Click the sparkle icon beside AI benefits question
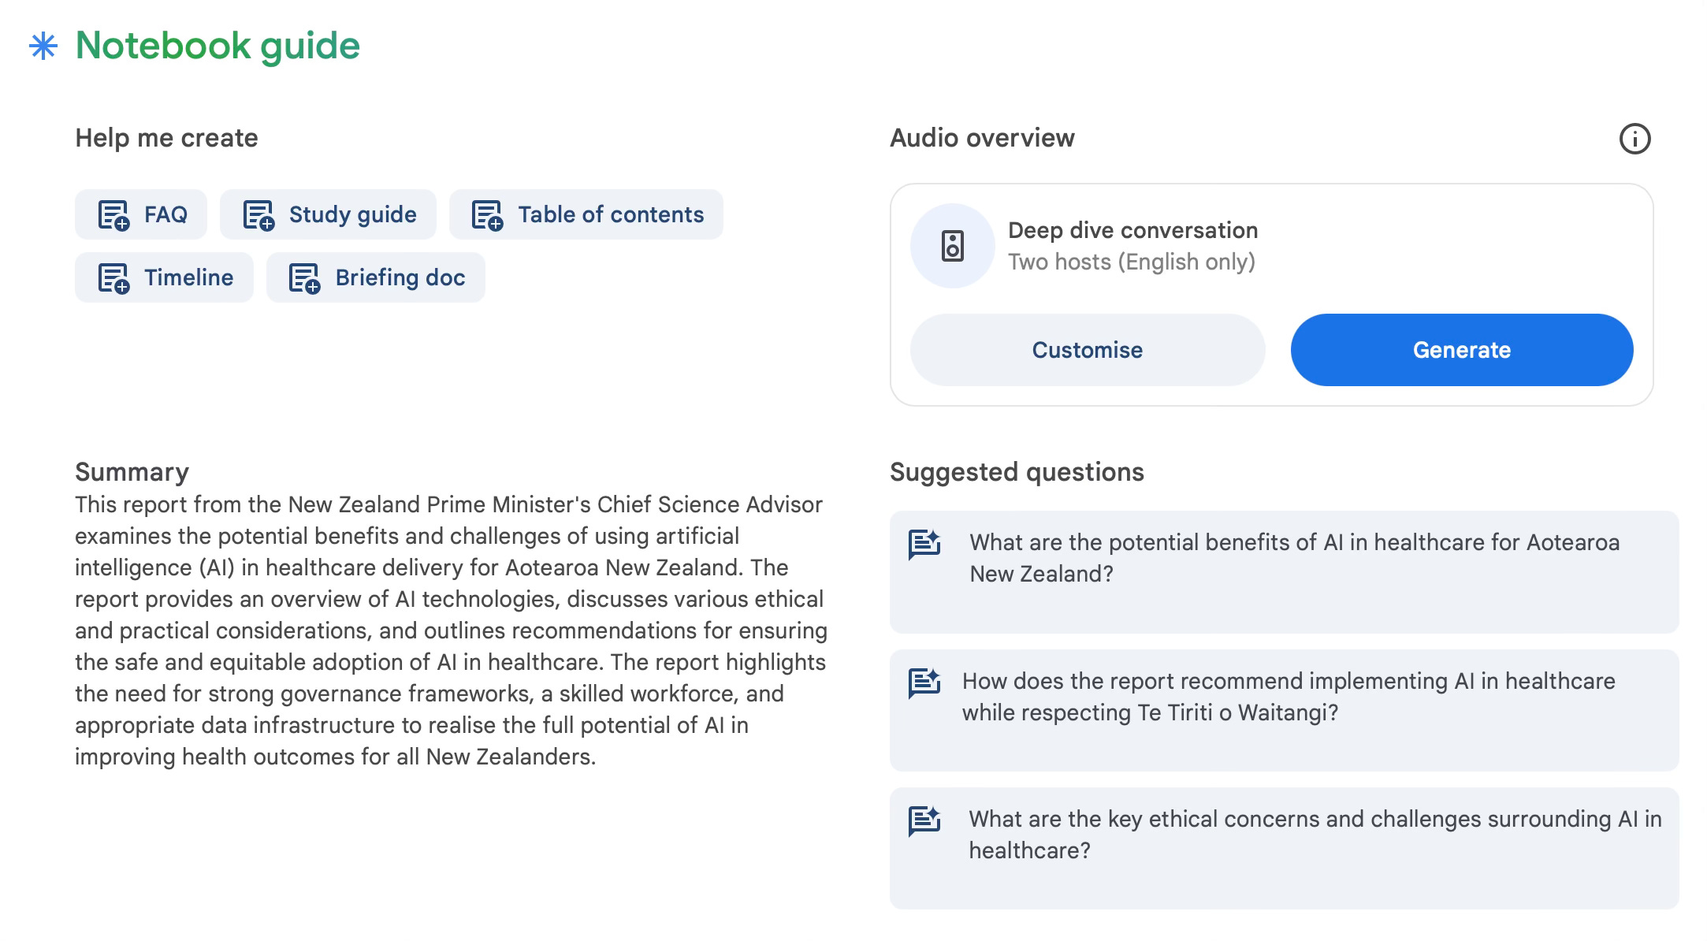Screen dimensions: 1707x941 (x=924, y=544)
